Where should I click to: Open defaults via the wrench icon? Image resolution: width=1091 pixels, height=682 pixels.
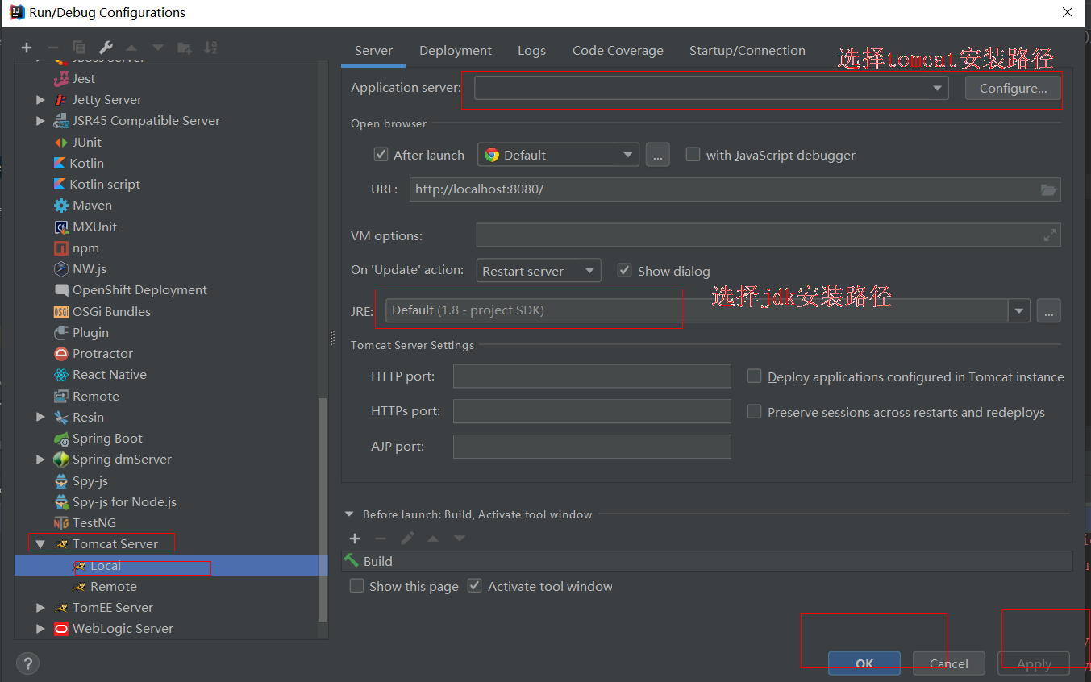coord(106,48)
